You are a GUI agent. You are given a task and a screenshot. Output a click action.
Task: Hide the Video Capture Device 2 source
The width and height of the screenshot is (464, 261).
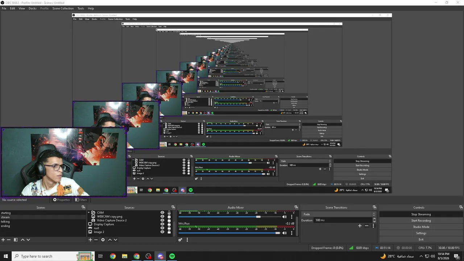(x=162, y=220)
